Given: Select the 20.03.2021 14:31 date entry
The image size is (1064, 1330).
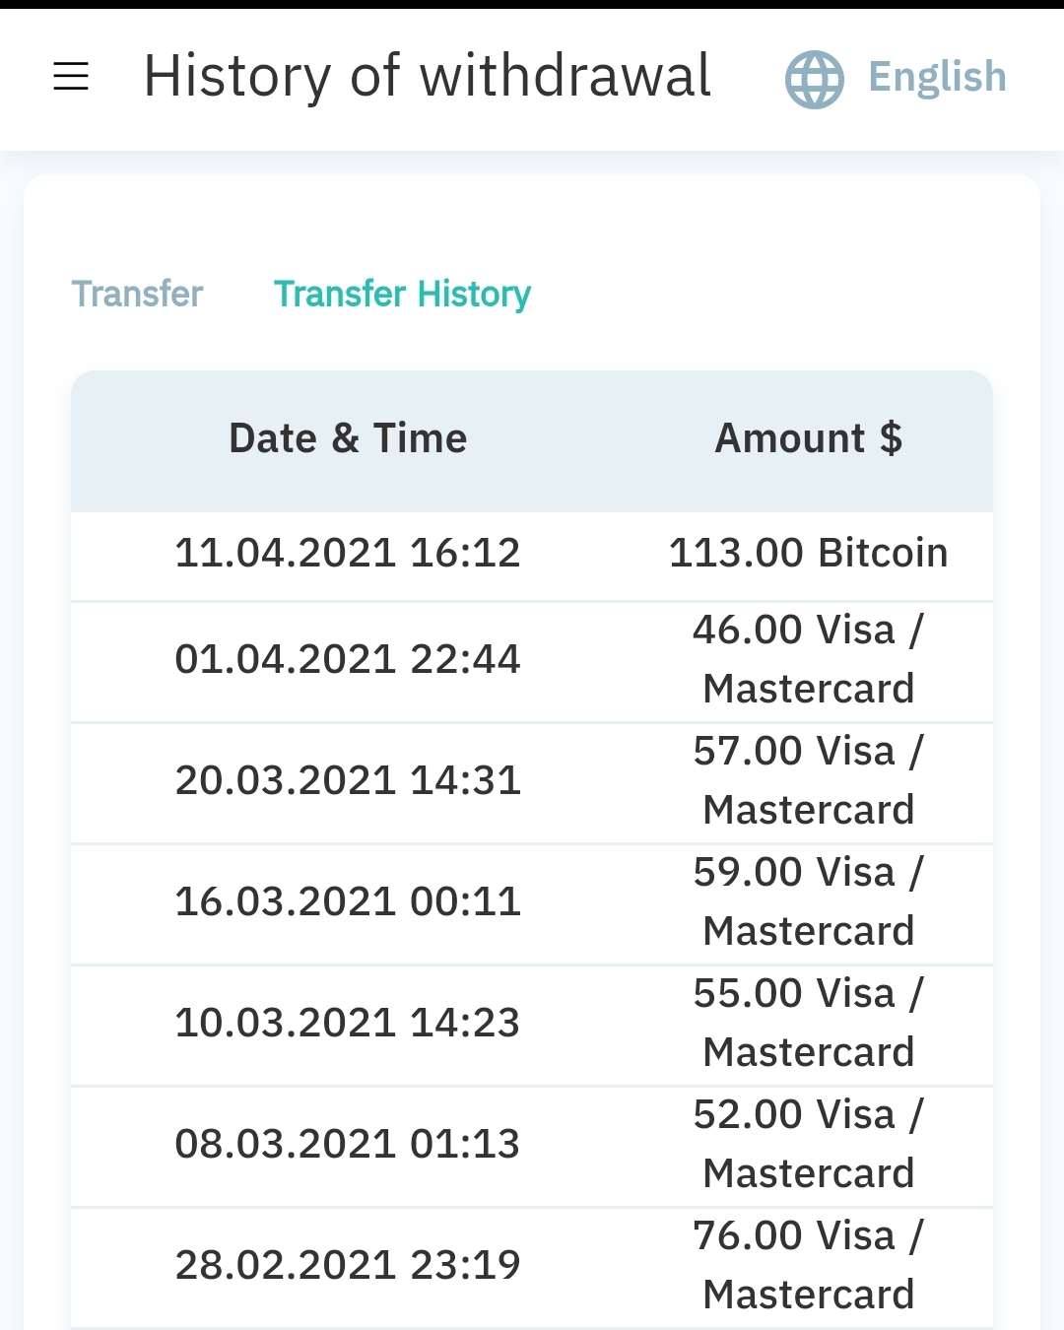Looking at the screenshot, I should 348,780.
